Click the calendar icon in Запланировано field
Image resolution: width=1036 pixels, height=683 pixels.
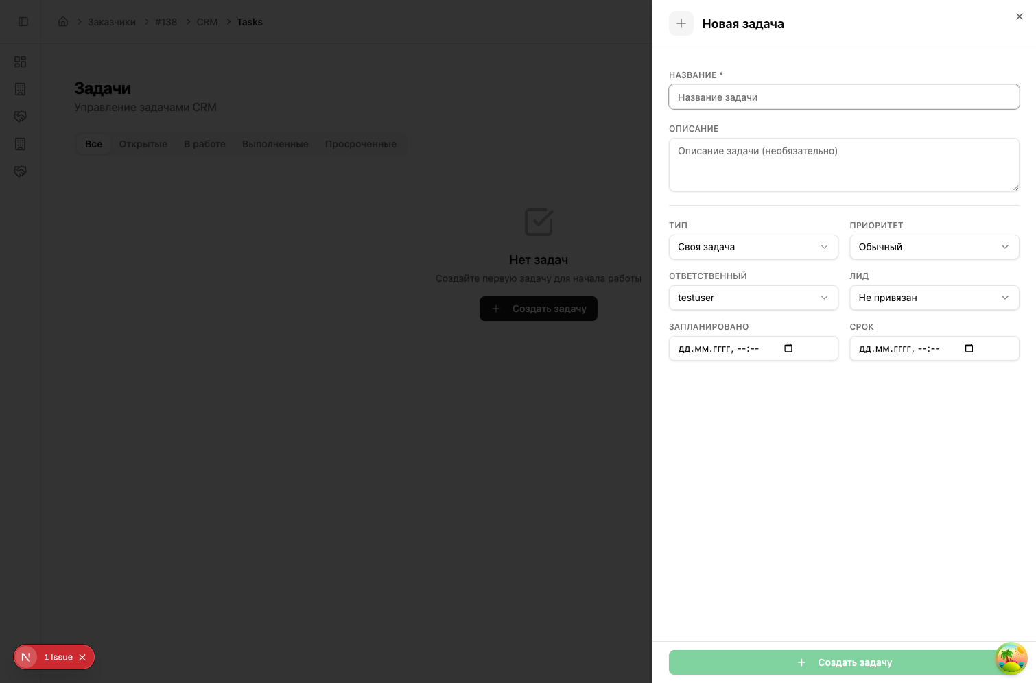point(788,348)
